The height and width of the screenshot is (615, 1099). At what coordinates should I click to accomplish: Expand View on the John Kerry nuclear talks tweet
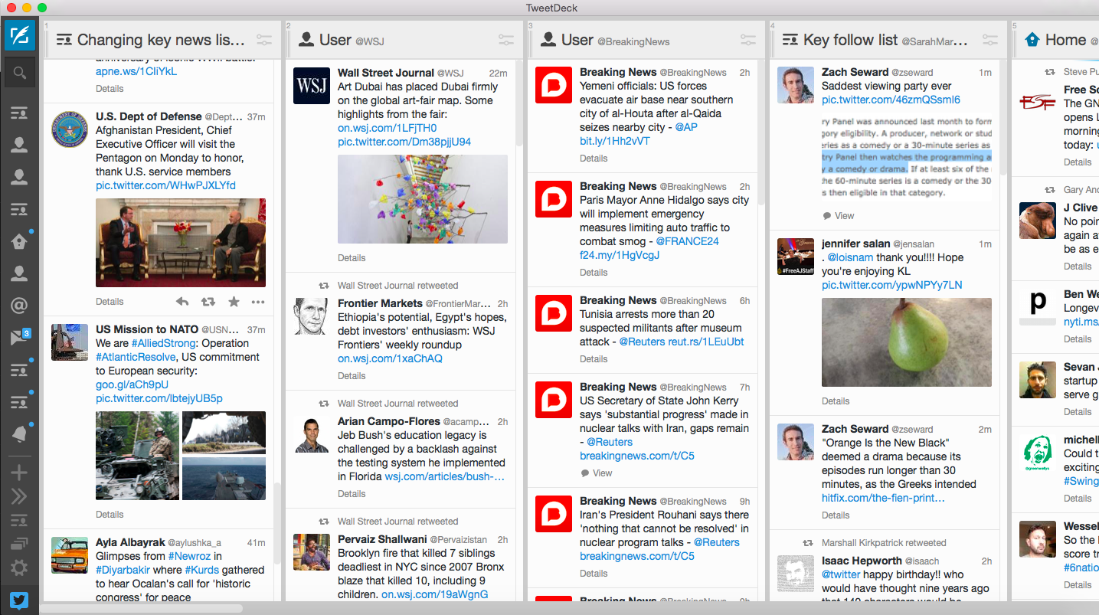click(x=596, y=473)
